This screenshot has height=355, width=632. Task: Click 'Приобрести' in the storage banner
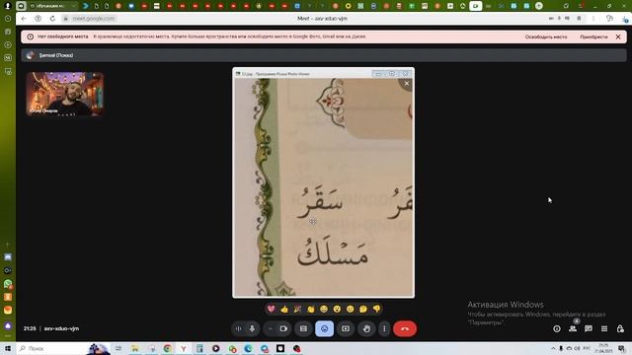[593, 36]
